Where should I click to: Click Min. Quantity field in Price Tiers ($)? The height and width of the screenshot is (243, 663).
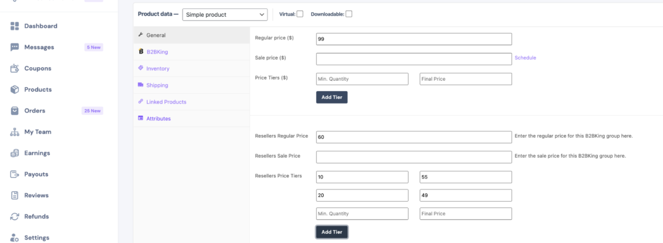[363, 79]
